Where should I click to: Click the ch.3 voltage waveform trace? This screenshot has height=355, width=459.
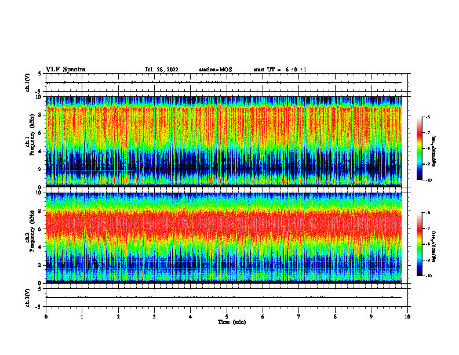coord(224,298)
